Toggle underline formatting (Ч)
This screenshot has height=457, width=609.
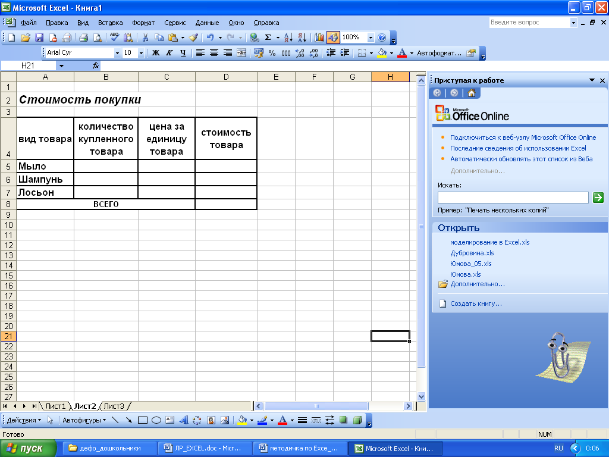tap(183, 53)
